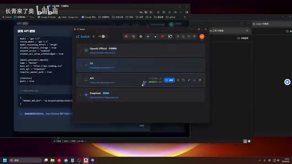Click the .codex search field in right window

coord(272,24)
